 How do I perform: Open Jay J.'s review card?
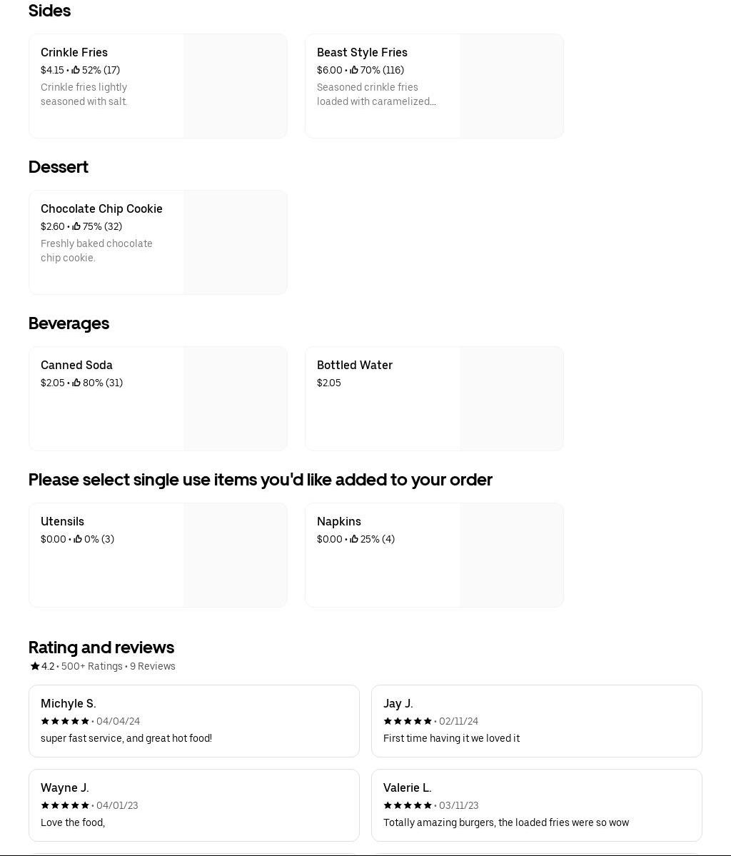point(536,721)
